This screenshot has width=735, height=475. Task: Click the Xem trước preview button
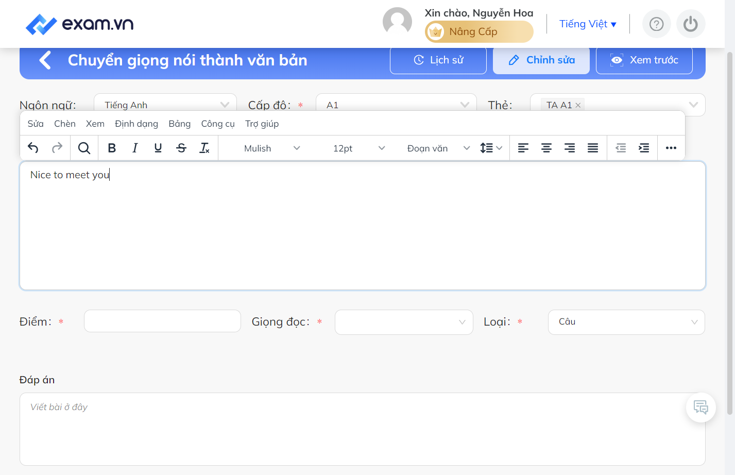click(x=644, y=60)
